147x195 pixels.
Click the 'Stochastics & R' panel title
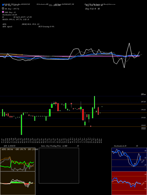tap(120, 146)
